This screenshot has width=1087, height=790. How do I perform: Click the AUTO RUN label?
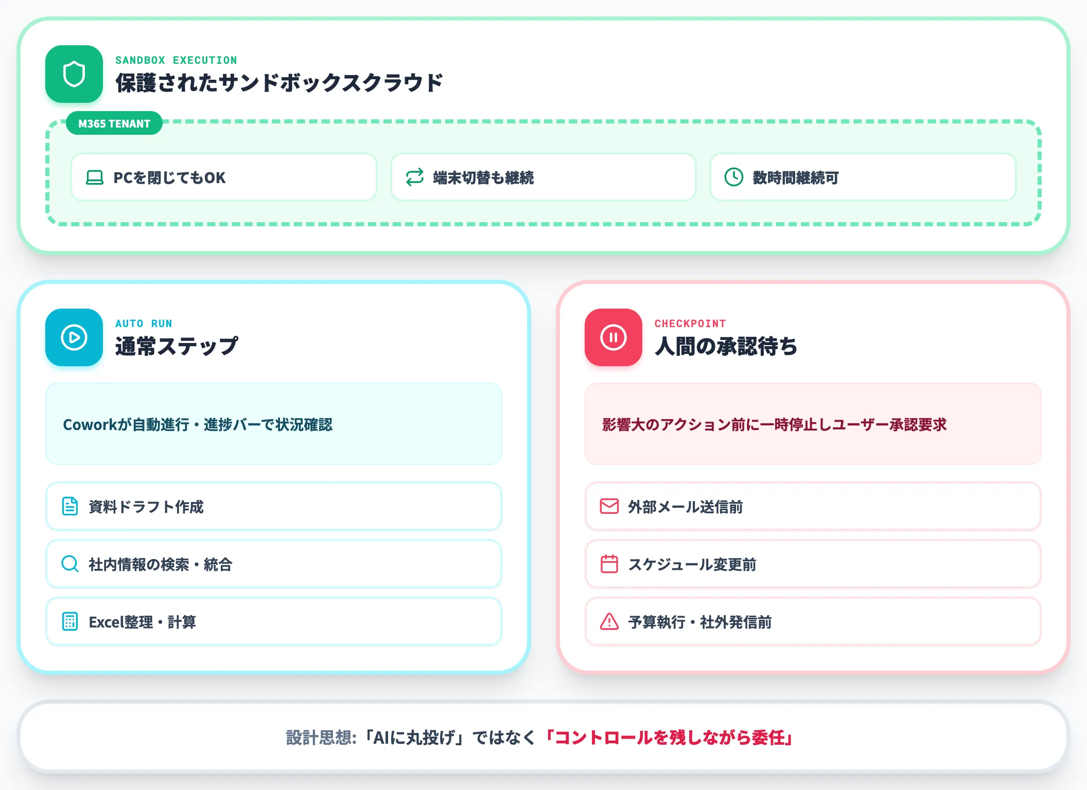click(x=144, y=324)
